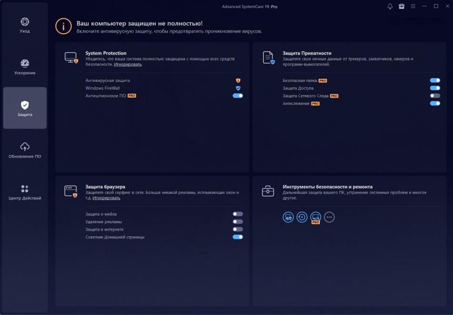Click the Windows FireWall shield status icon

tap(238, 88)
